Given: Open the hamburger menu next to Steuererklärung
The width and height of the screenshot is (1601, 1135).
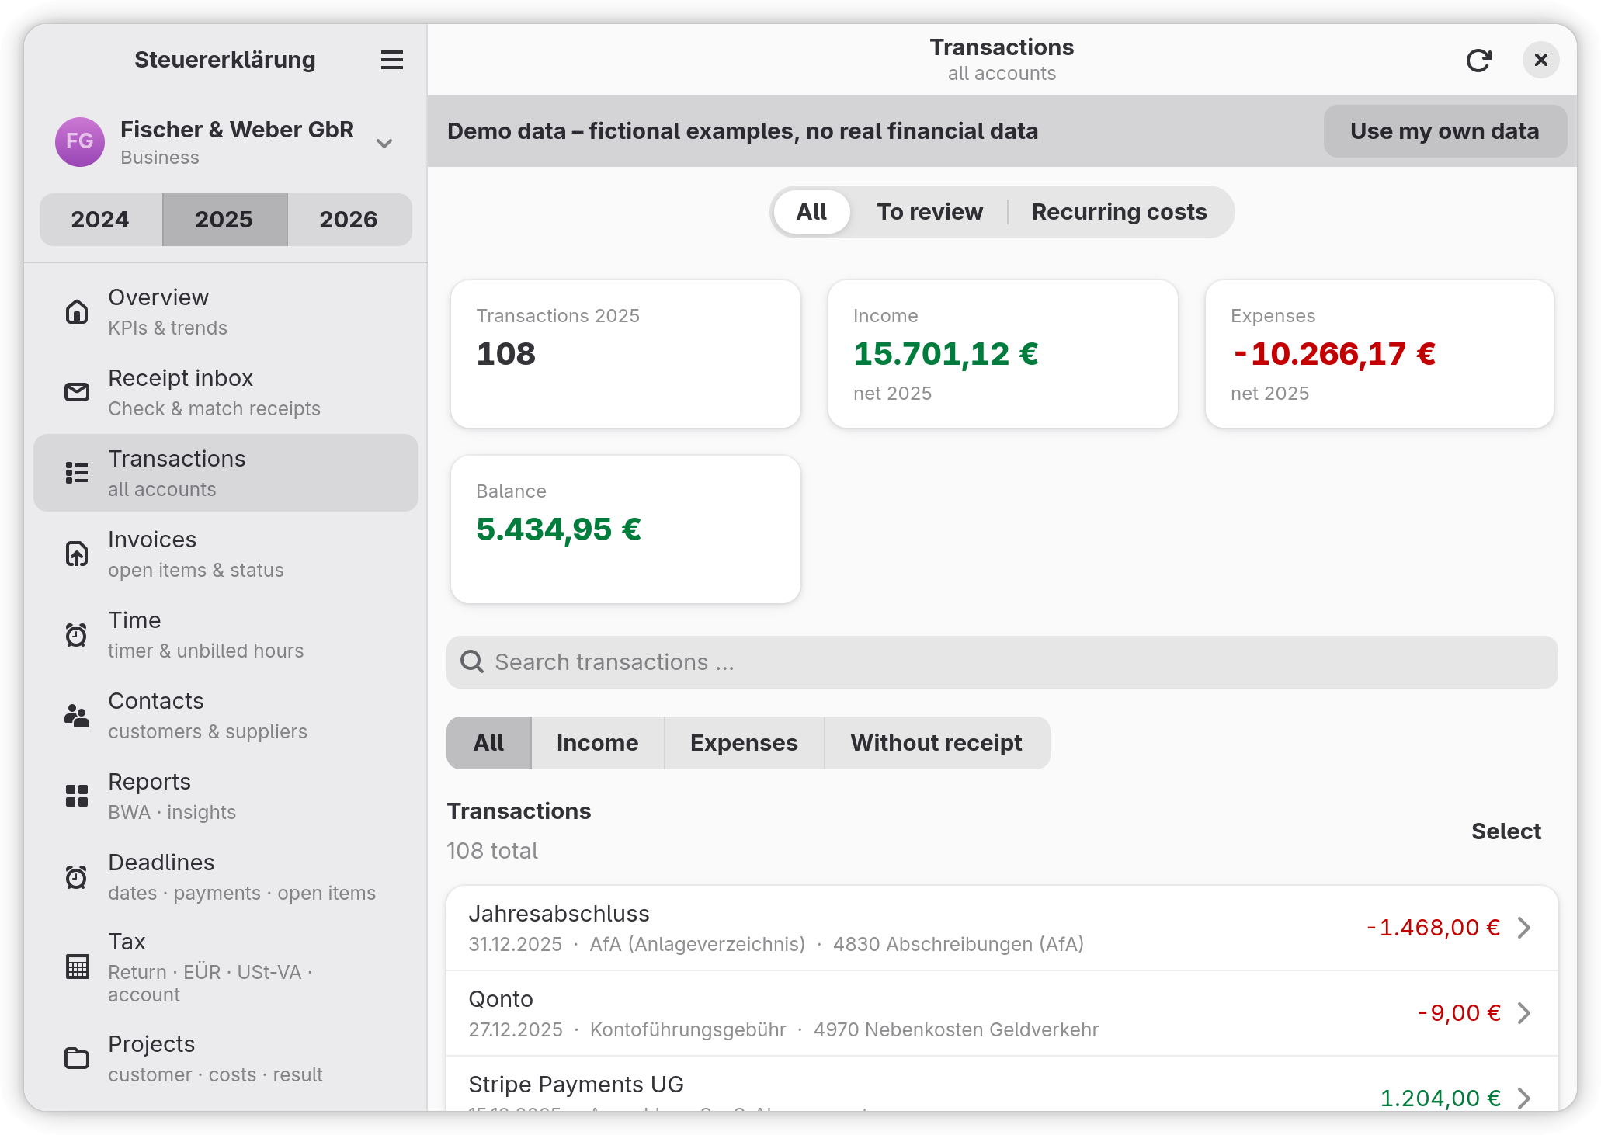Looking at the screenshot, I should [391, 60].
